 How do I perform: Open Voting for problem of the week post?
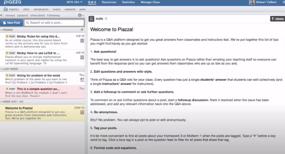tap(42, 79)
